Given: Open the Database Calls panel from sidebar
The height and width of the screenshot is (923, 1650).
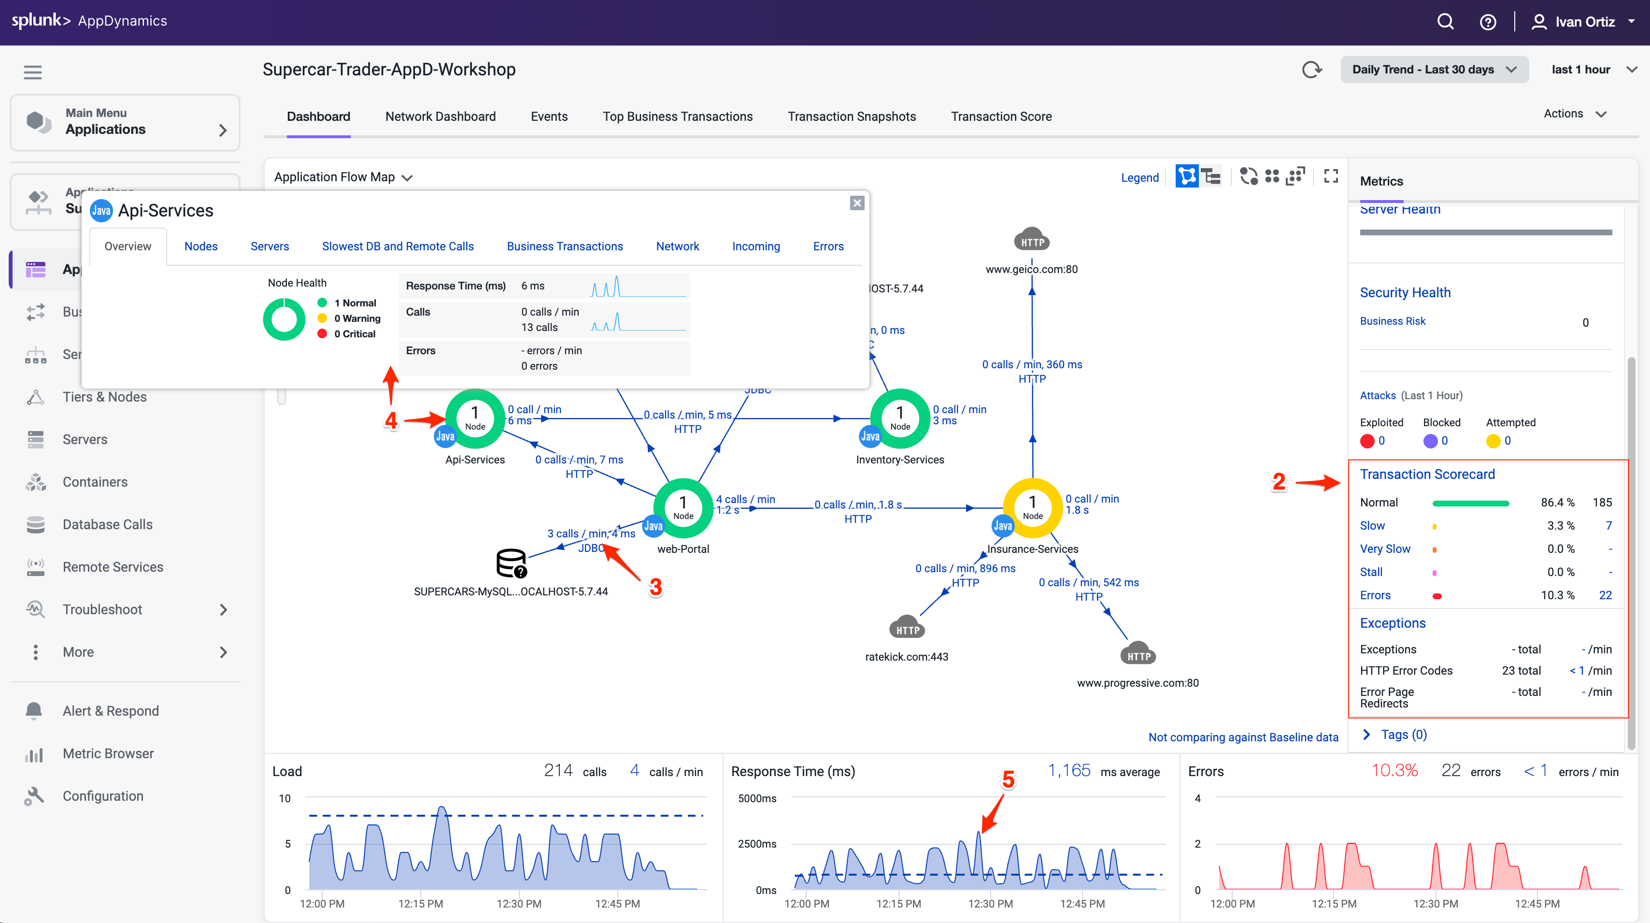Looking at the screenshot, I should point(35,524).
